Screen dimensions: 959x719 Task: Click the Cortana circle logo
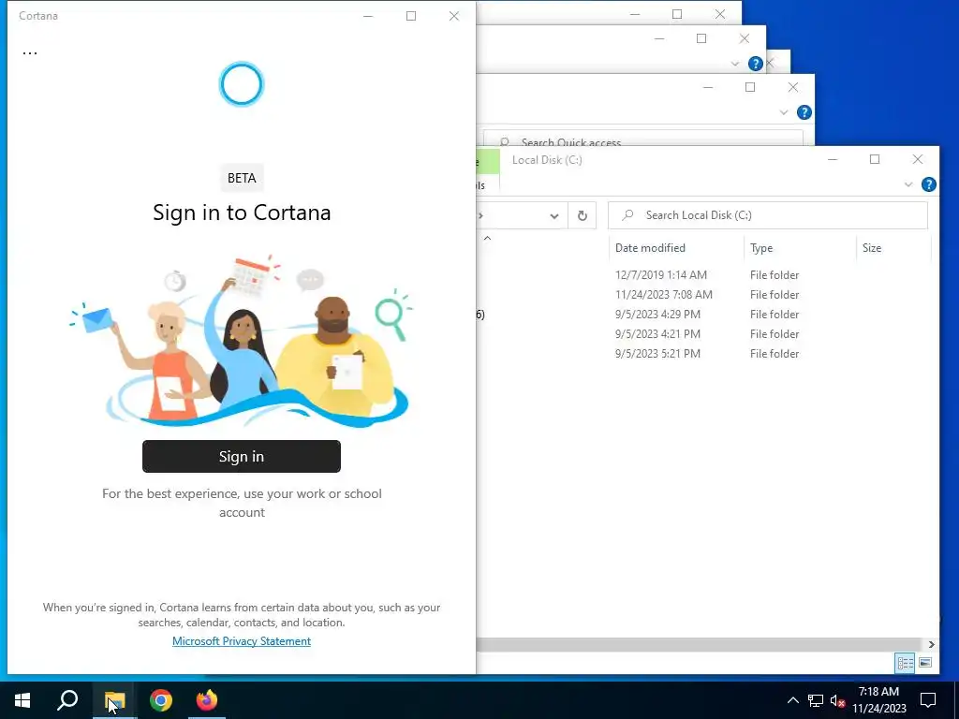(241, 84)
